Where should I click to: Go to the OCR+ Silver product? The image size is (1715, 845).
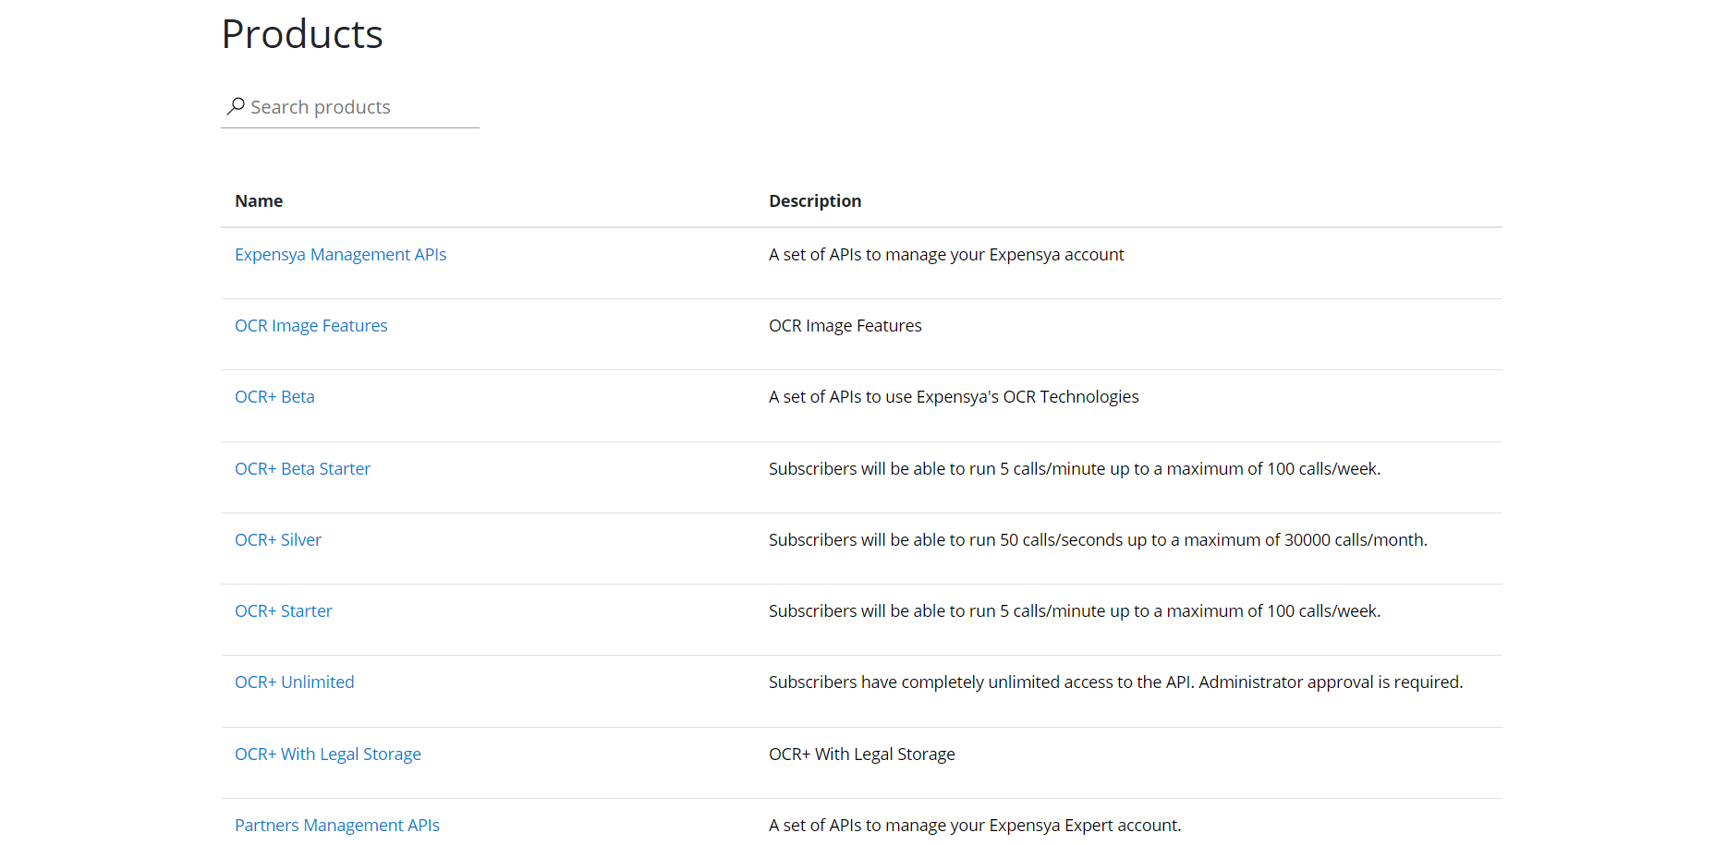[277, 540]
